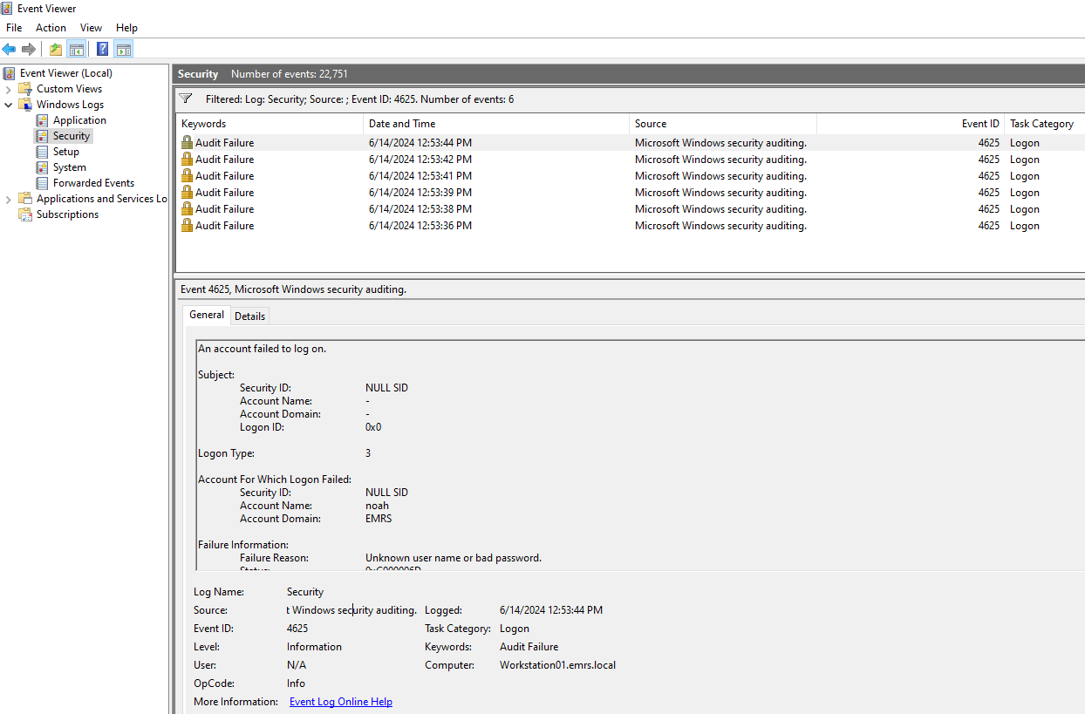
Task: Click the account name "noah" in event details
Action: pos(378,506)
